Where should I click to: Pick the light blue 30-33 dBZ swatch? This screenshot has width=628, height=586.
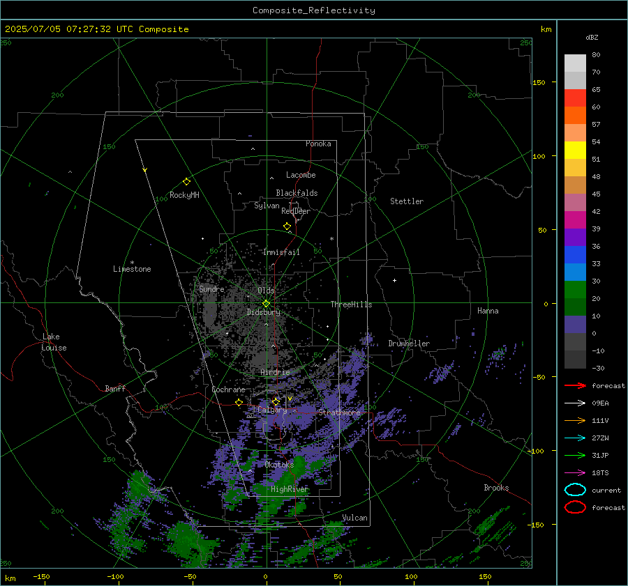(575, 272)
